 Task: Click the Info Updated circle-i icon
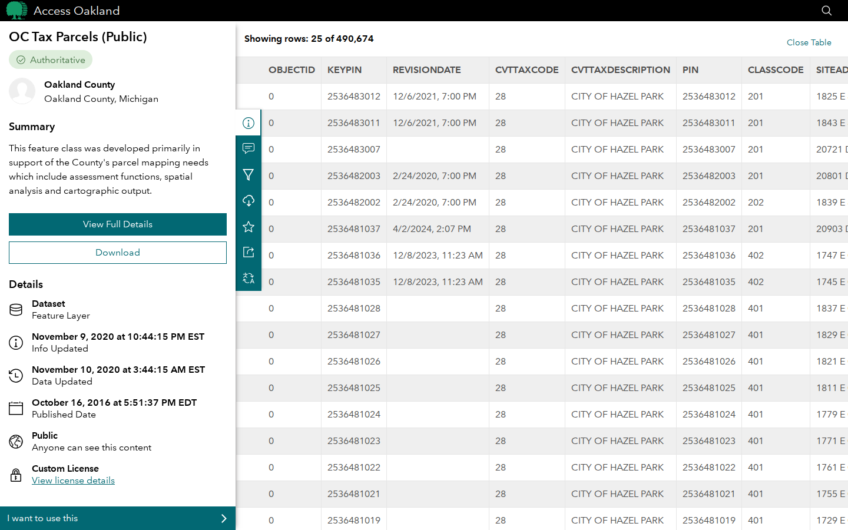coord(16,343)
